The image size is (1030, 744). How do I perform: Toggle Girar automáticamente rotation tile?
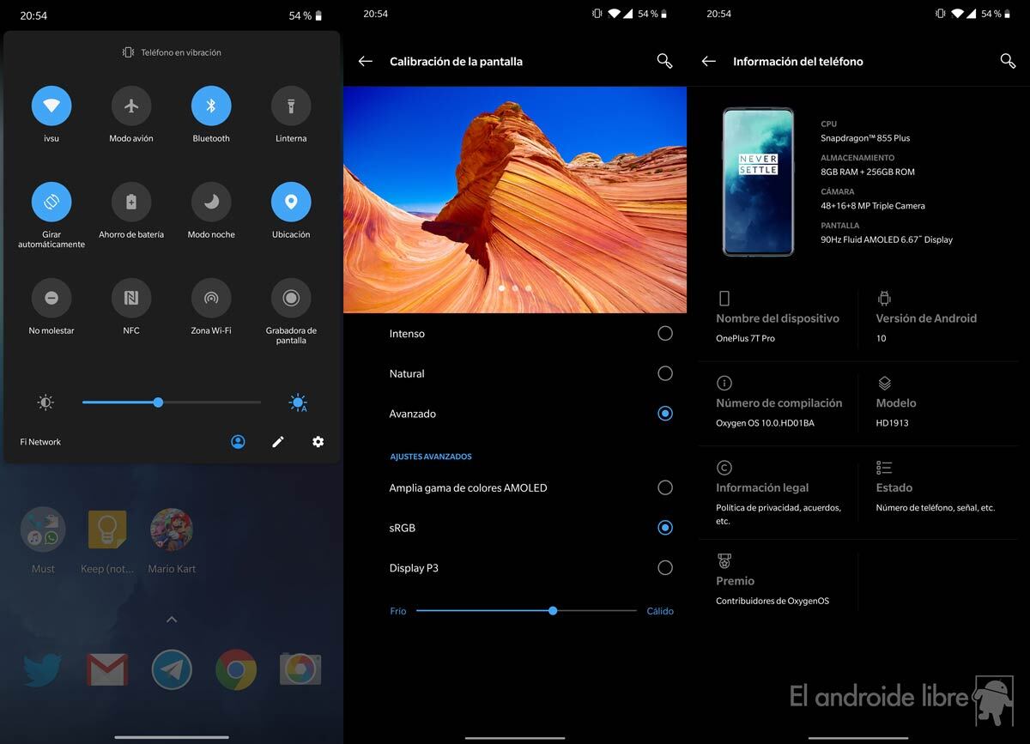(51, 202)
